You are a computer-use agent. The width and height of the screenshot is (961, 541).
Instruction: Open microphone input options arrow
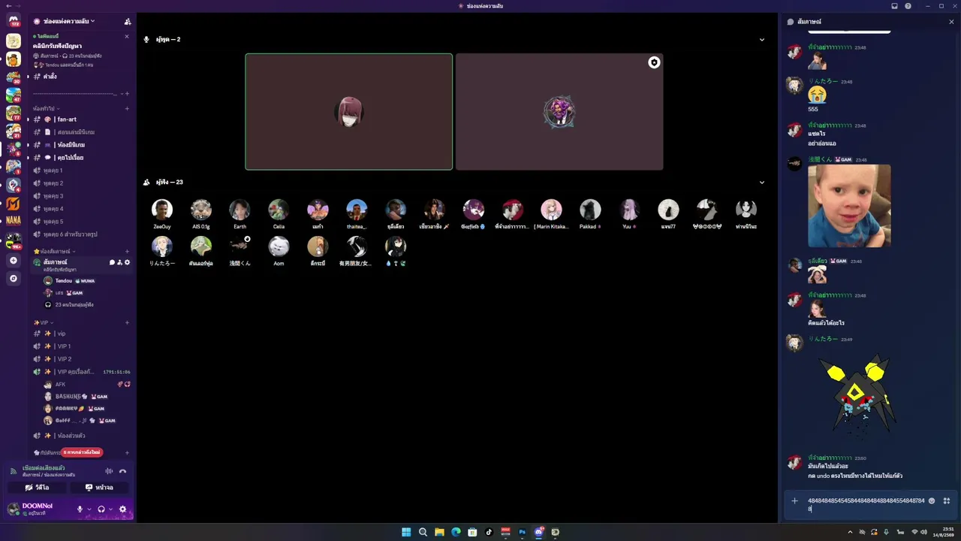[x=89, y=509]
